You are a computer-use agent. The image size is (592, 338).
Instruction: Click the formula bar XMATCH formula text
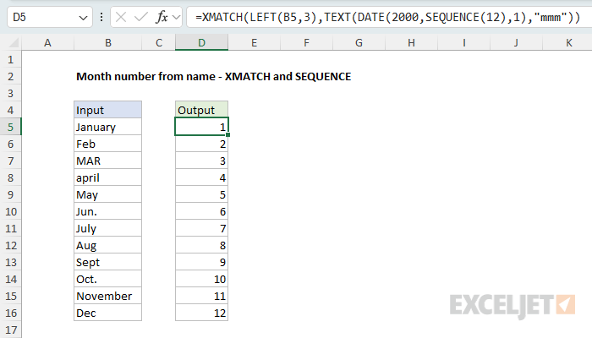[x=387, y=17]
